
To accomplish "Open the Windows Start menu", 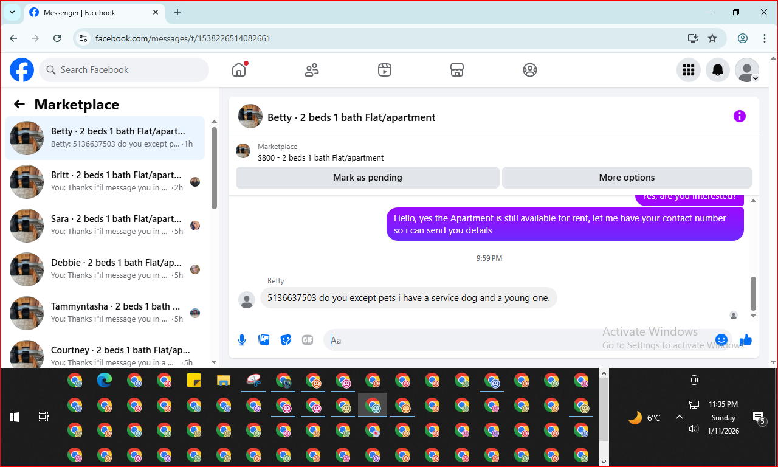I will (15, 417).
